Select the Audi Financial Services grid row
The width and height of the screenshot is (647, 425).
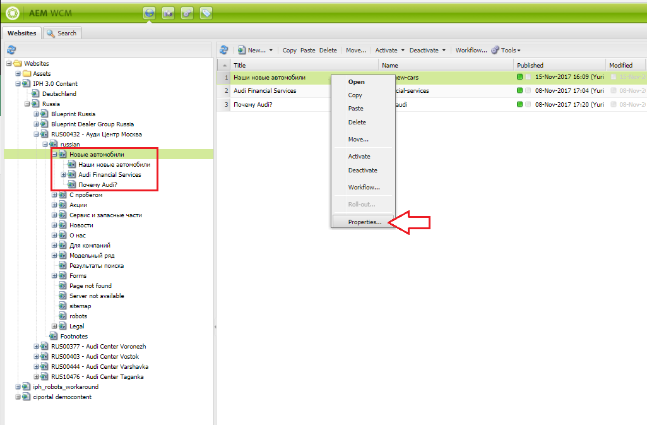432,91
